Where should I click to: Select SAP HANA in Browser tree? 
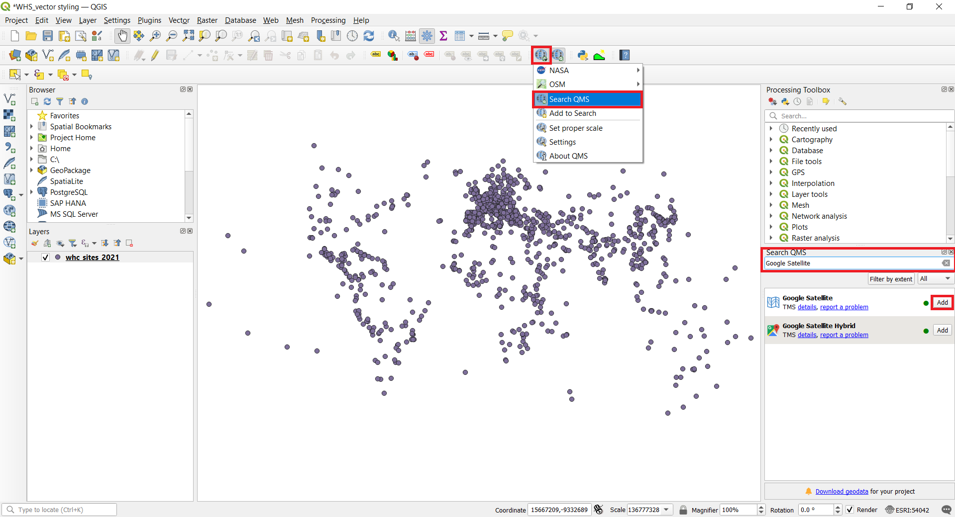[x=68, y=203]
